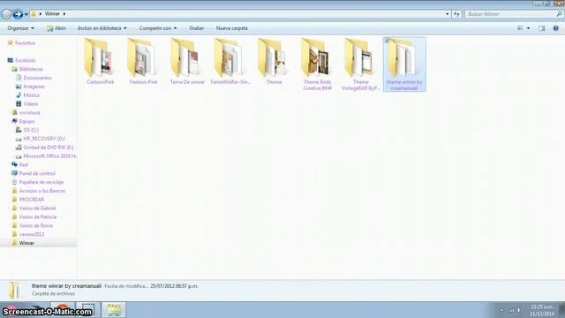Viewport: 565px width, 318px height.
Task: Open verano2013 folder in sidebar
Action: tap(32, 234)
